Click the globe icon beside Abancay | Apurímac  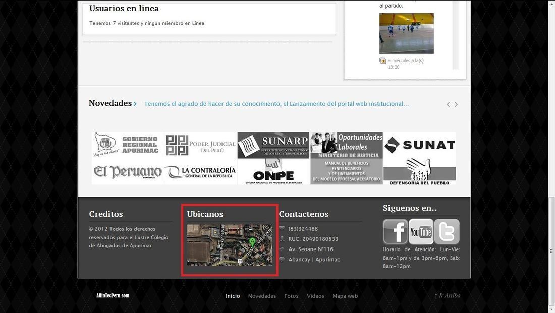[x=282, y=259]
